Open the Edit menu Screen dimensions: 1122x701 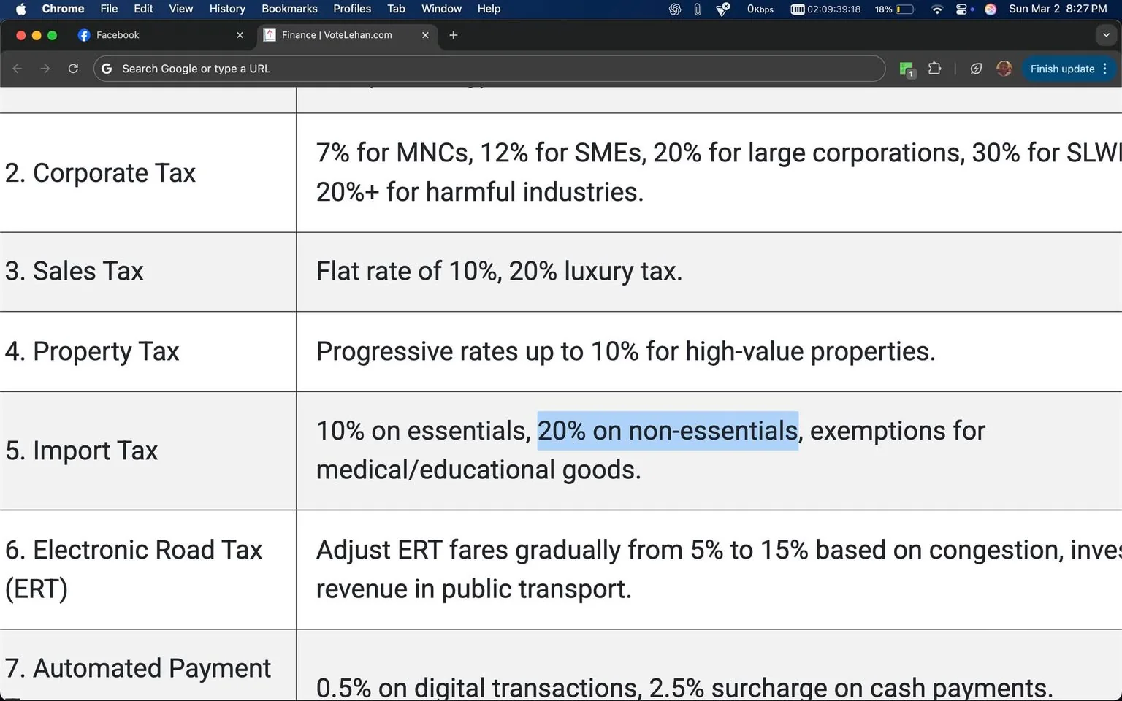tap(143, 9)
